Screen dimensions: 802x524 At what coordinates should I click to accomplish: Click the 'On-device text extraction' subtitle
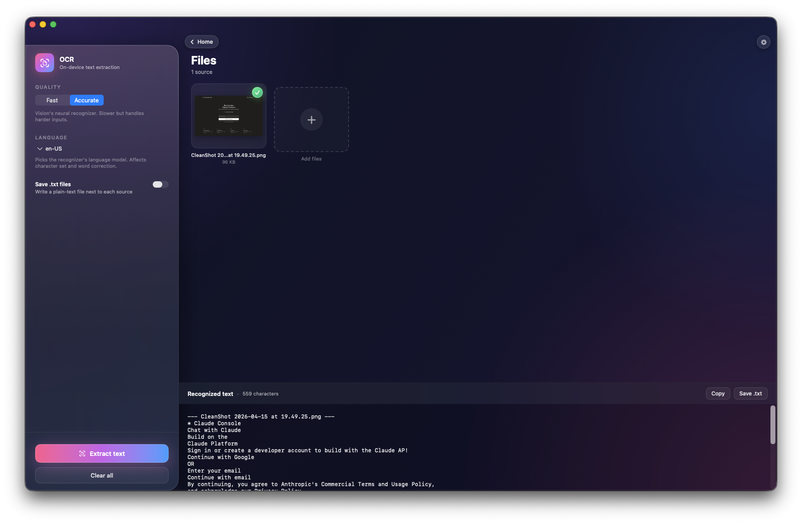90,67
